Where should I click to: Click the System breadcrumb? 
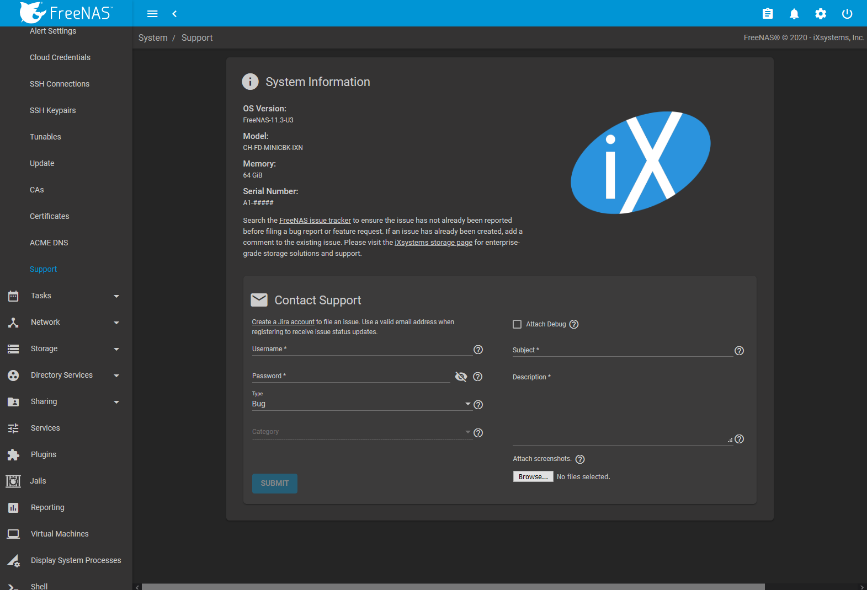click(153, 38)
